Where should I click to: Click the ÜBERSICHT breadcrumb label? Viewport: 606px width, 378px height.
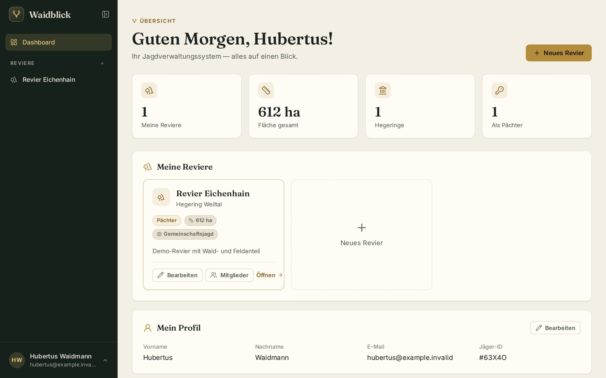click(x=158, y=21)
